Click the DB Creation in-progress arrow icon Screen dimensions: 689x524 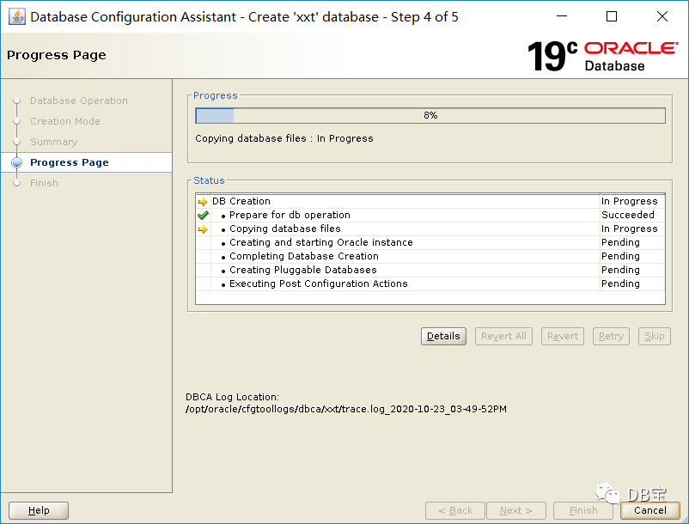203,202
